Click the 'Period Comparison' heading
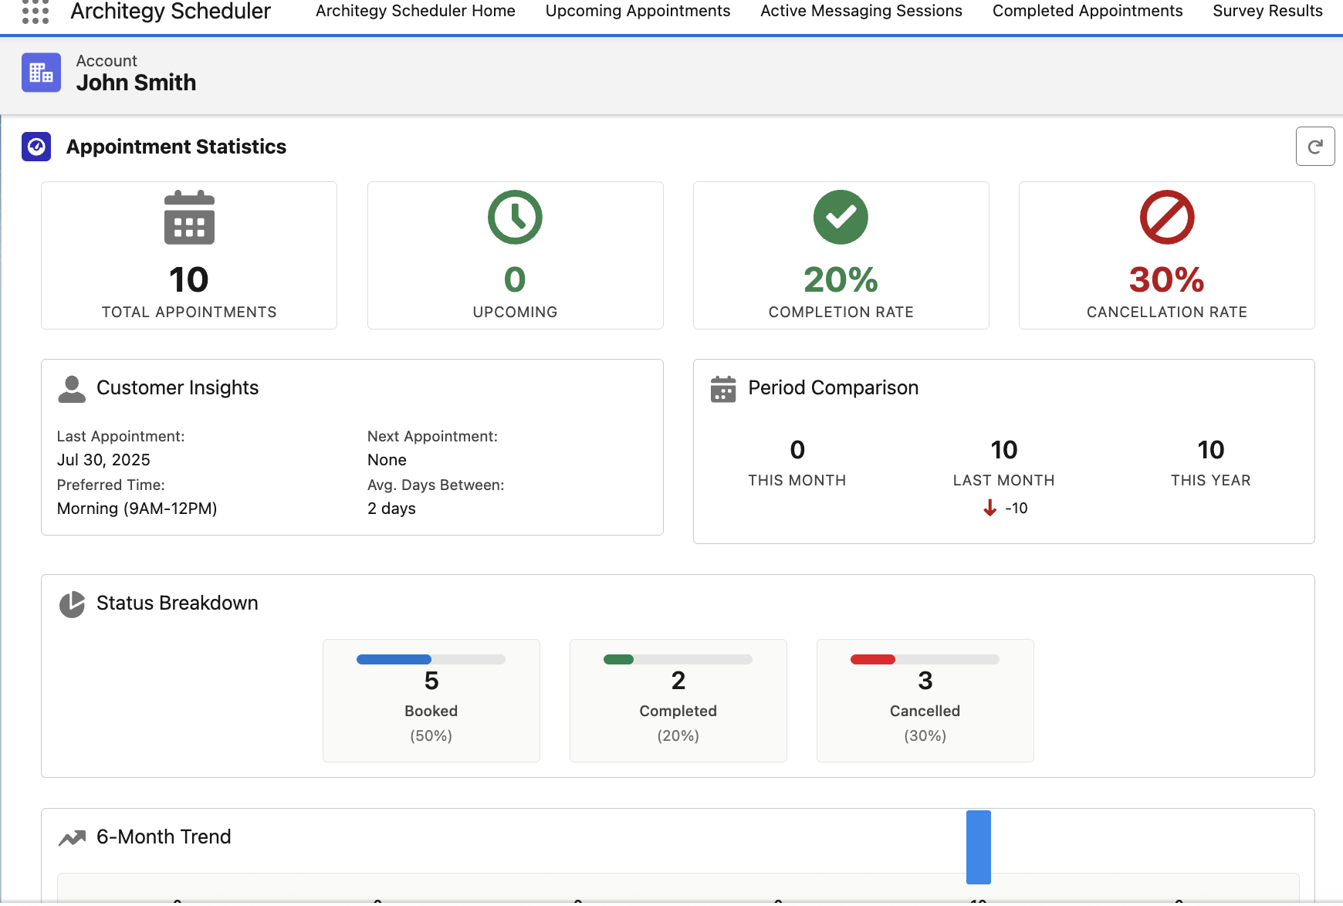 [x=833, y=387]
